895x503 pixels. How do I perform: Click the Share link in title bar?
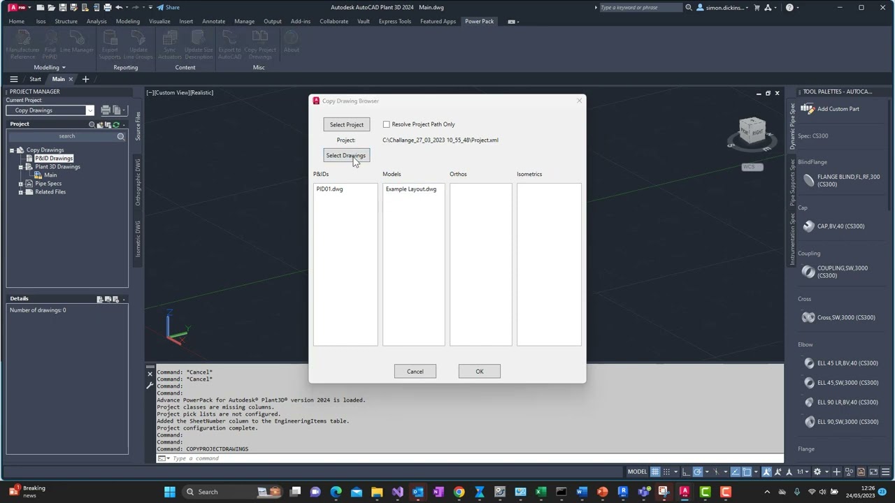(x=169, y=8)
